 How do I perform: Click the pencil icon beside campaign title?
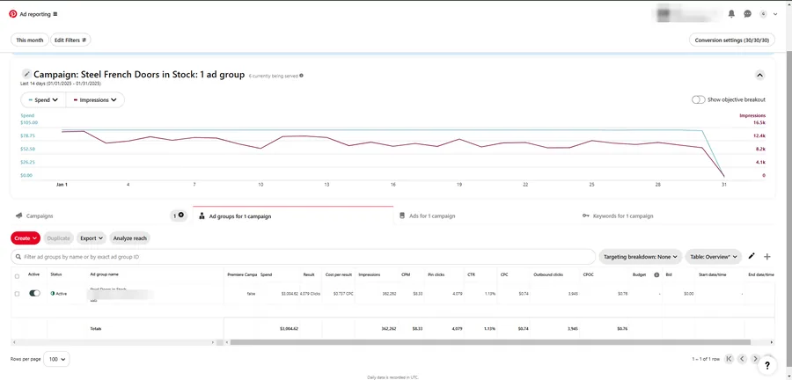pos(26,74)
